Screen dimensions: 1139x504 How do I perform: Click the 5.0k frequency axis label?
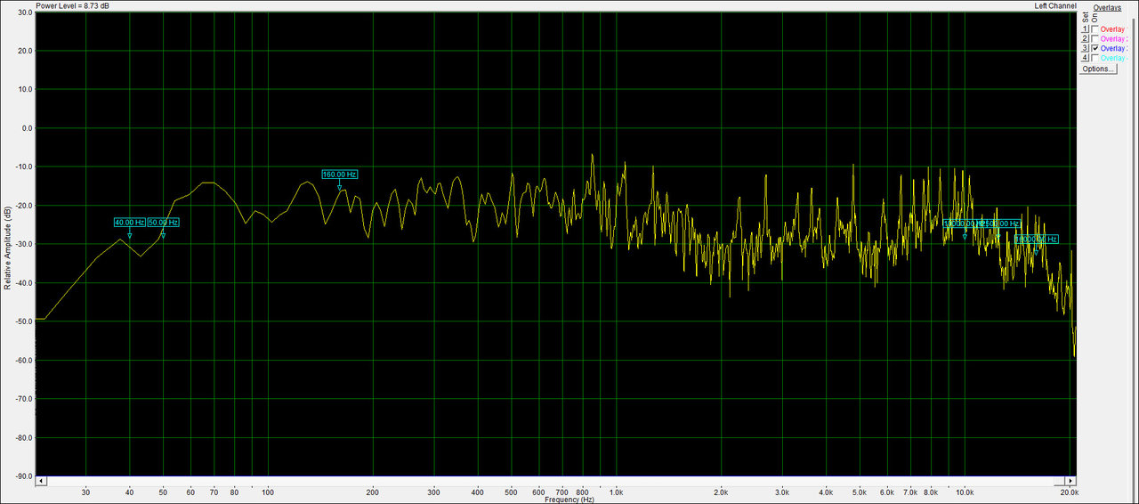860,492
